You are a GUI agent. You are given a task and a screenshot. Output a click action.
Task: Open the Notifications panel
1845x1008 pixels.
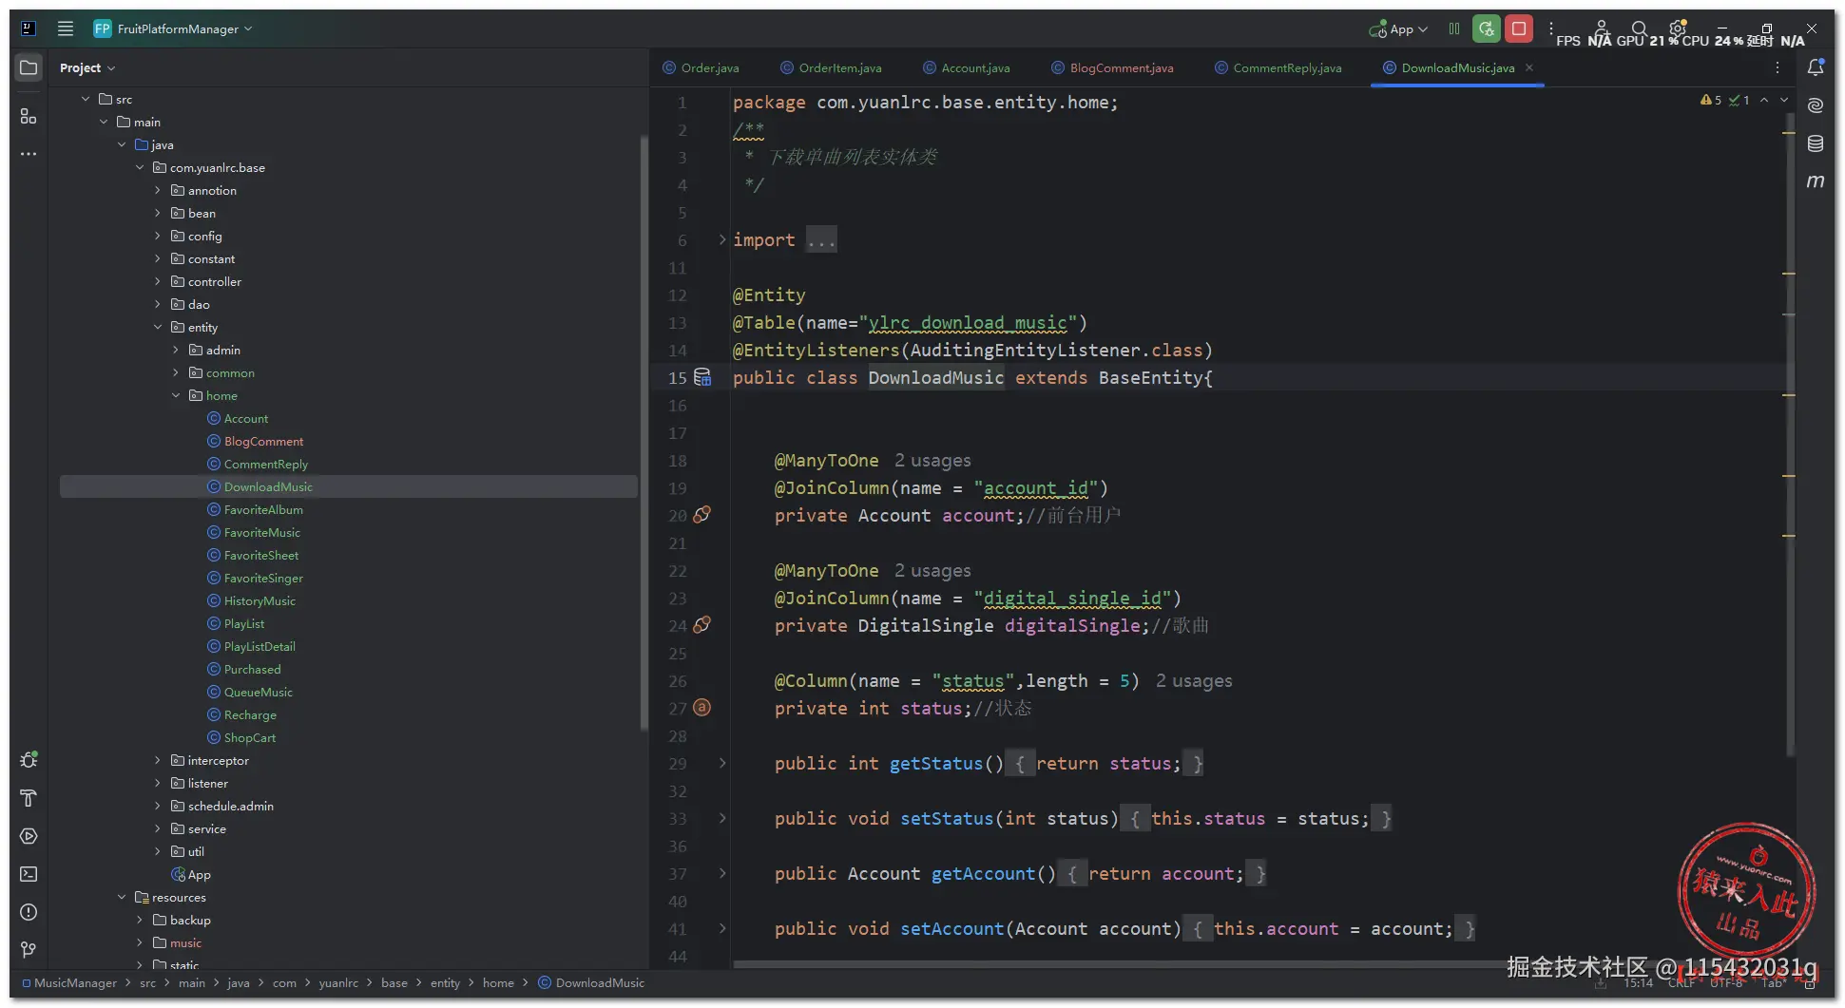tap(1816, 67)
